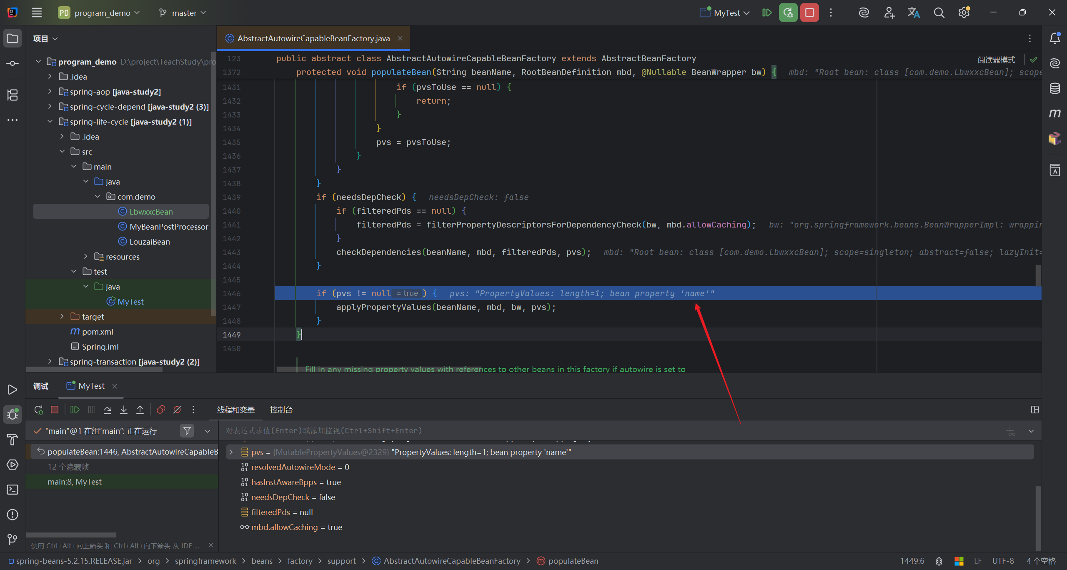Toggle Reader Mode label in editor
Viewport: 1067px width, 570px height.
[996, 60]
